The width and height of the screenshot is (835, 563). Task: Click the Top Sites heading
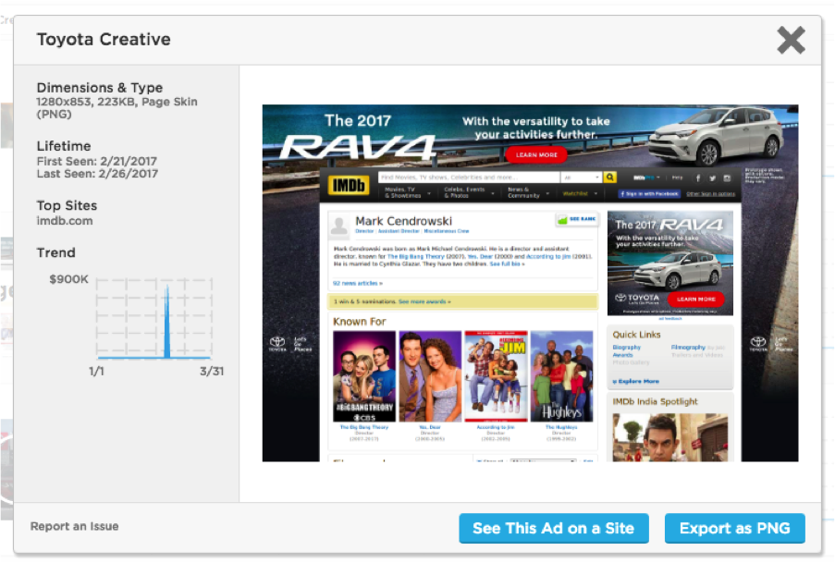pyautogui.click(x=67, y=205)
